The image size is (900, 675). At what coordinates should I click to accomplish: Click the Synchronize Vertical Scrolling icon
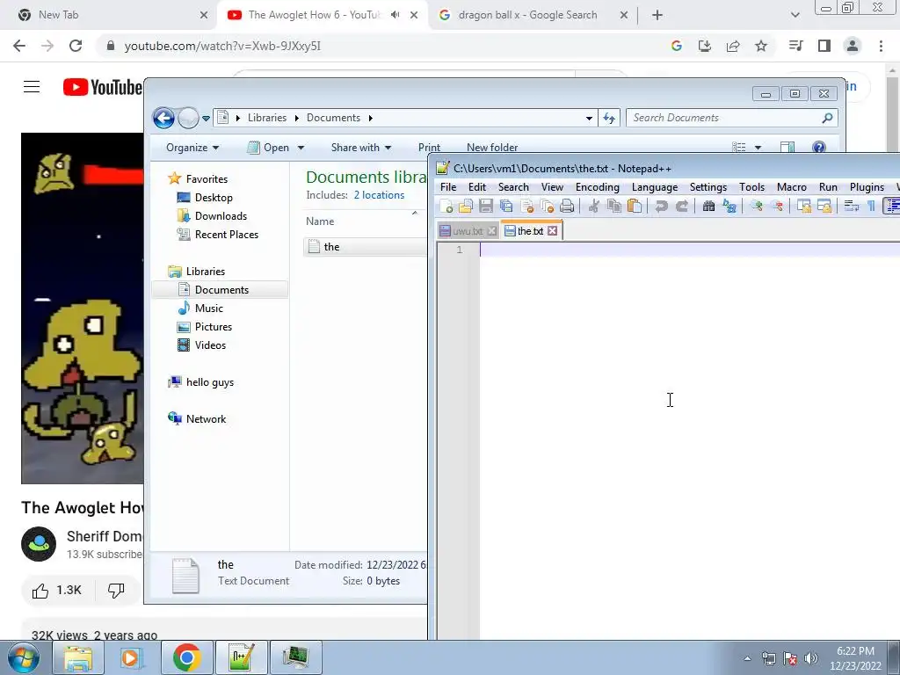point(804,206)
